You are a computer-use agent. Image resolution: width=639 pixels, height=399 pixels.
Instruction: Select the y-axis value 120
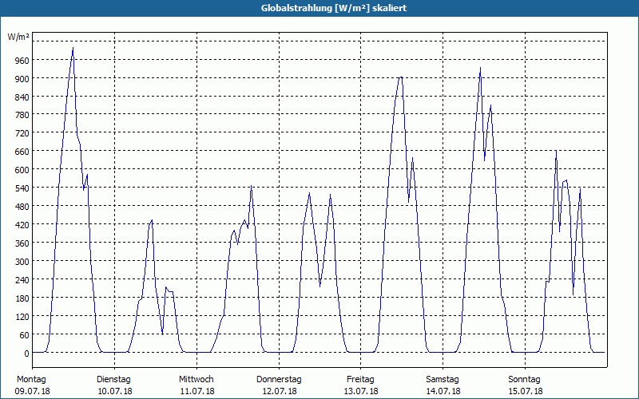(22, 317)
